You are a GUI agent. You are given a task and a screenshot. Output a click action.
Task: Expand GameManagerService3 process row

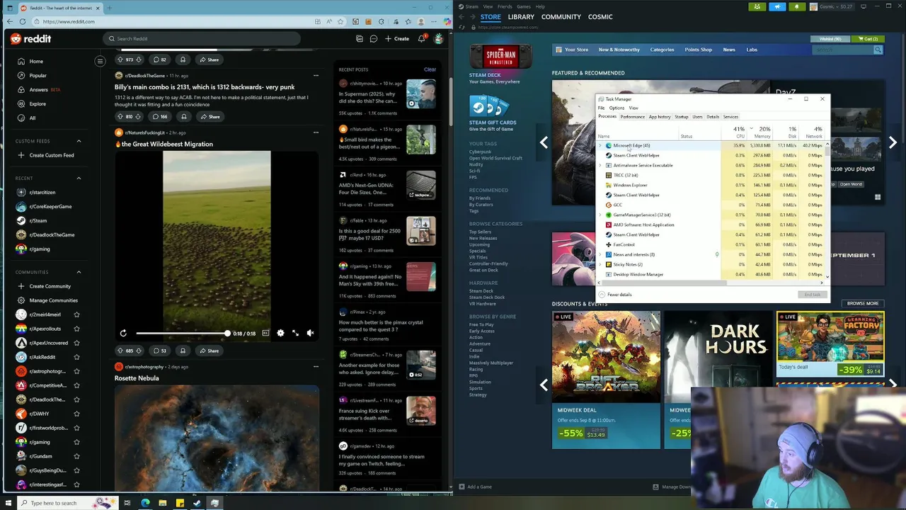click(600, 215)
